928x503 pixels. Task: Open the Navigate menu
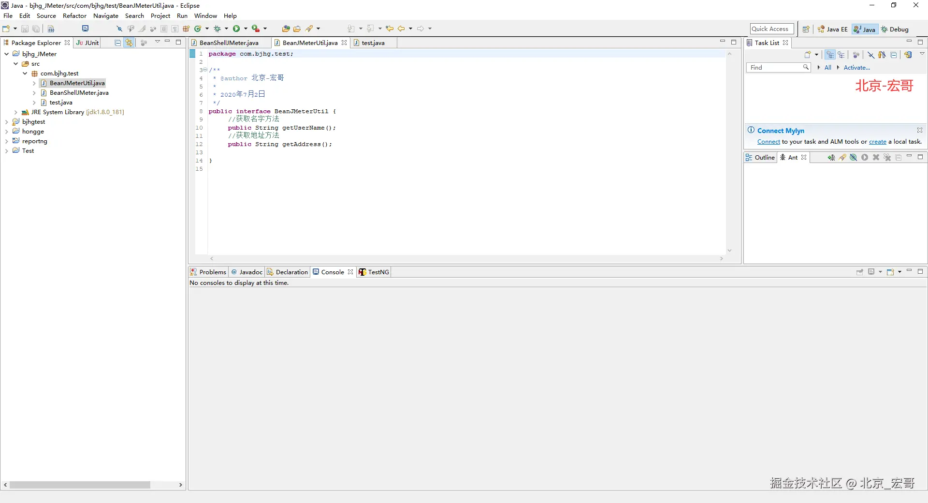pos(106,16)
